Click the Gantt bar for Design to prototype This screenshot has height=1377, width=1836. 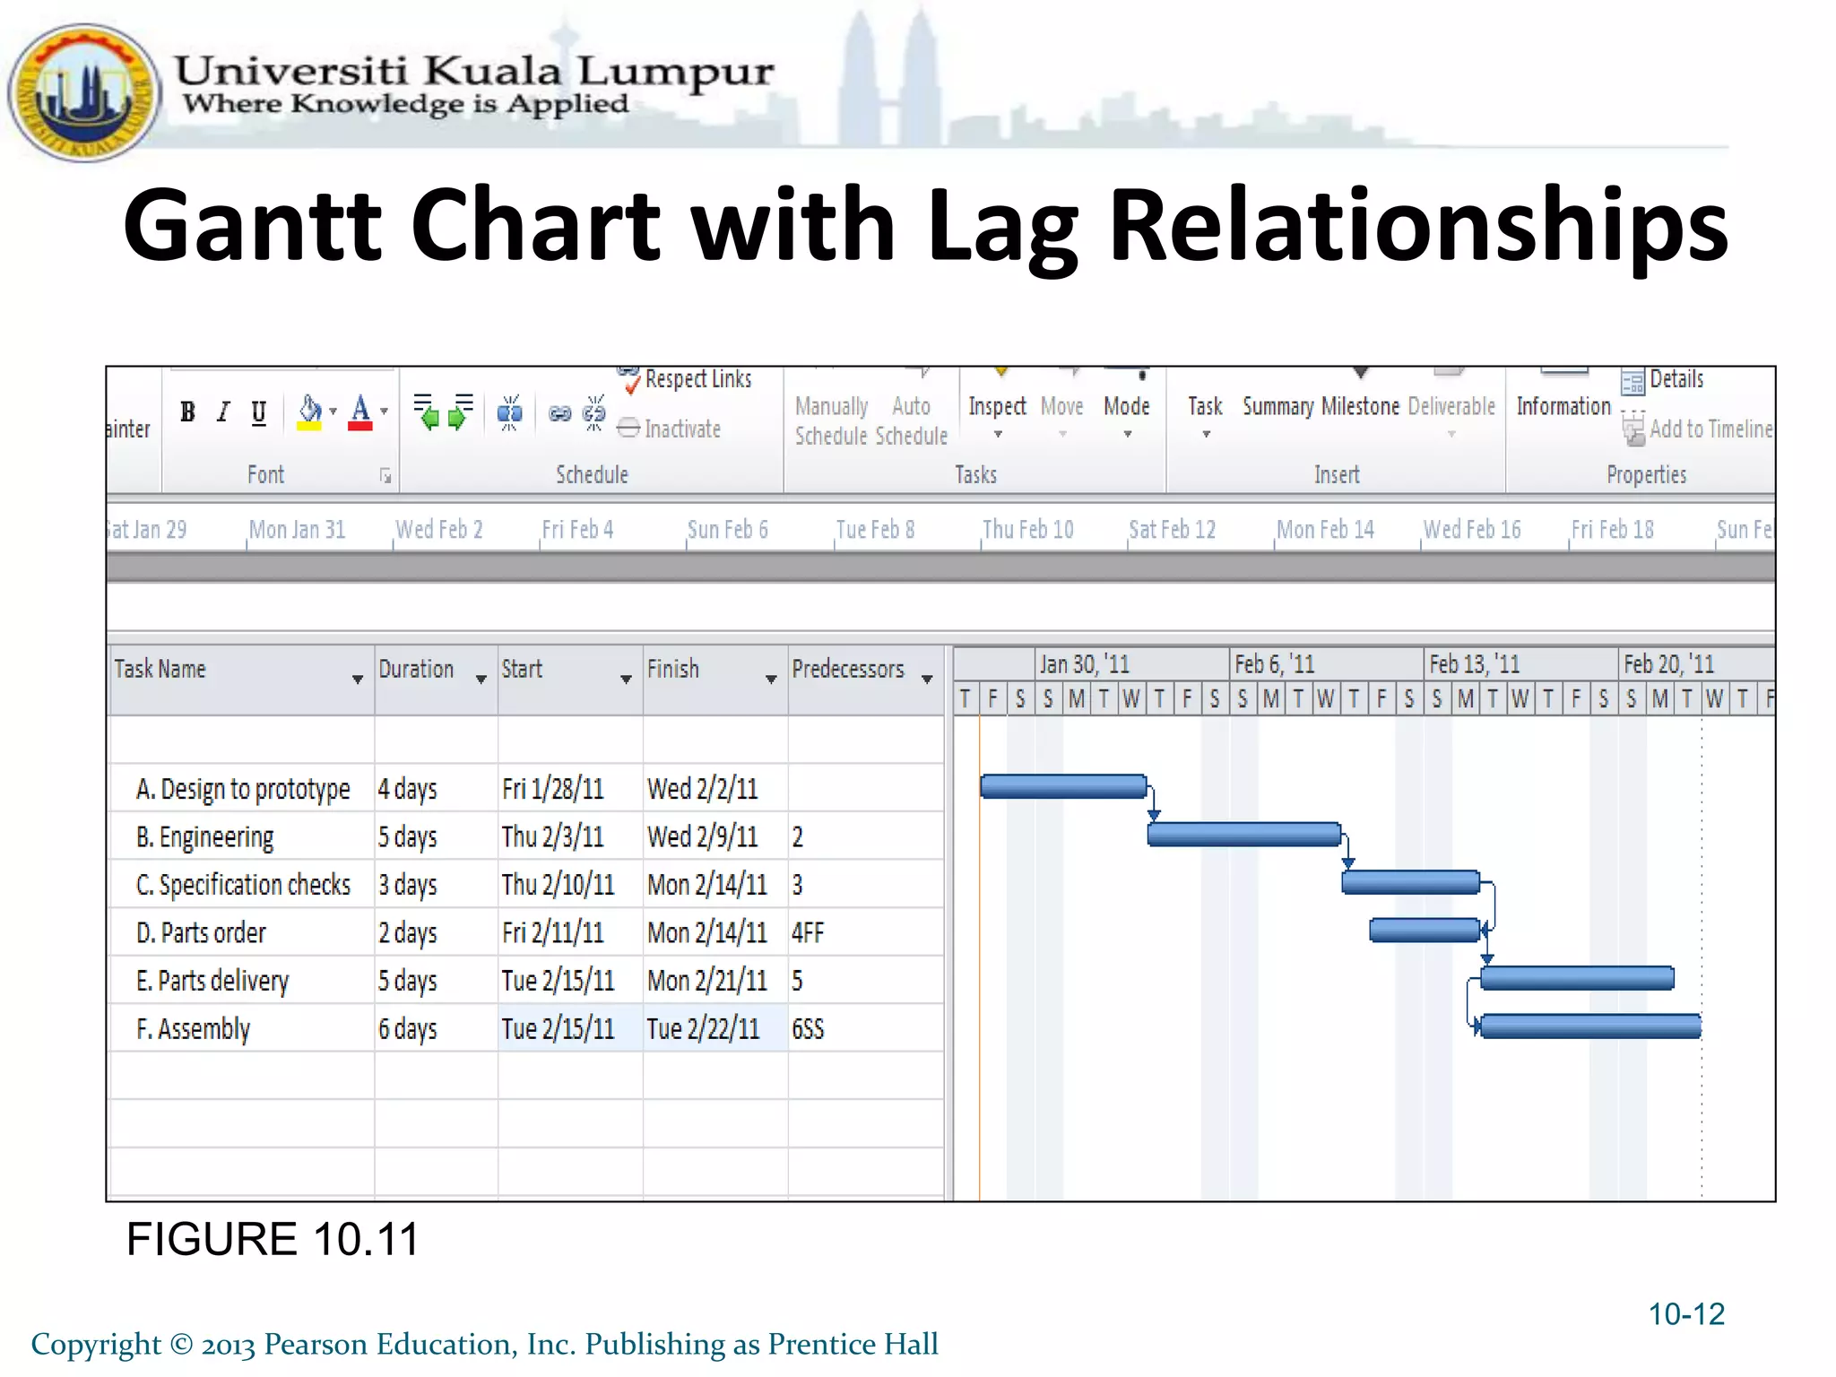pos(1063,786)
